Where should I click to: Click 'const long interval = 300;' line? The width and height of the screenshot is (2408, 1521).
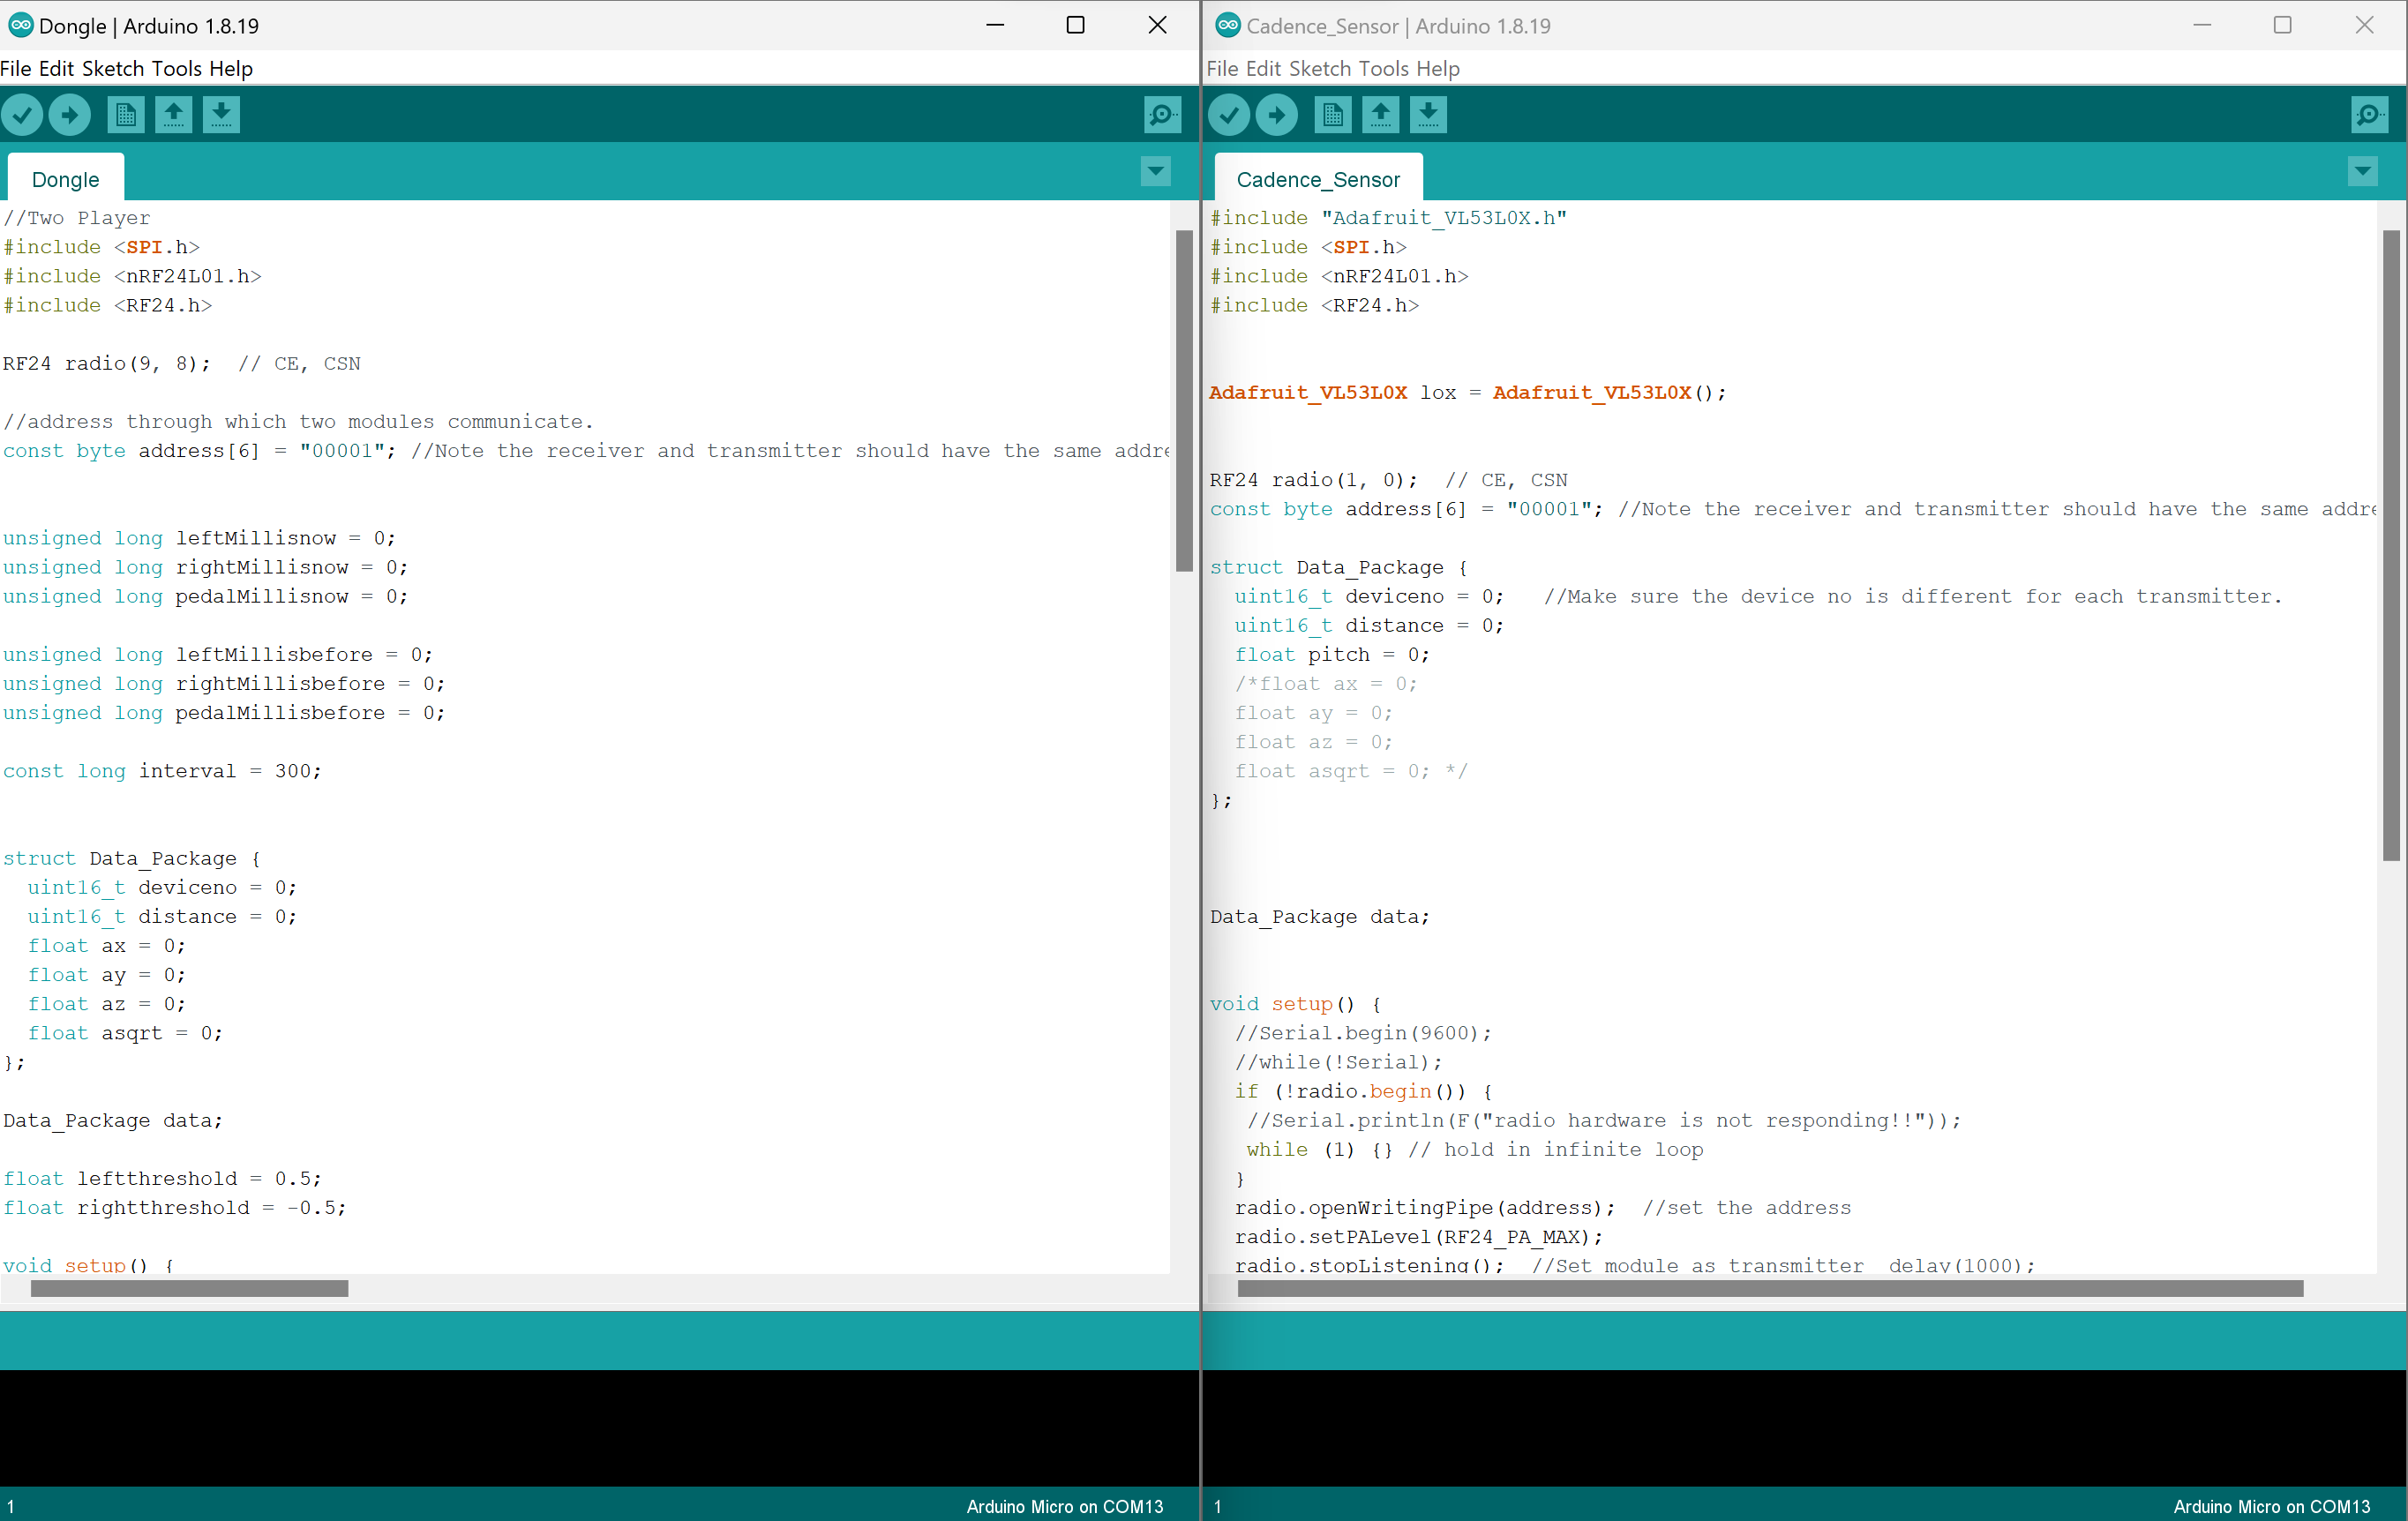tap(162, 771)
